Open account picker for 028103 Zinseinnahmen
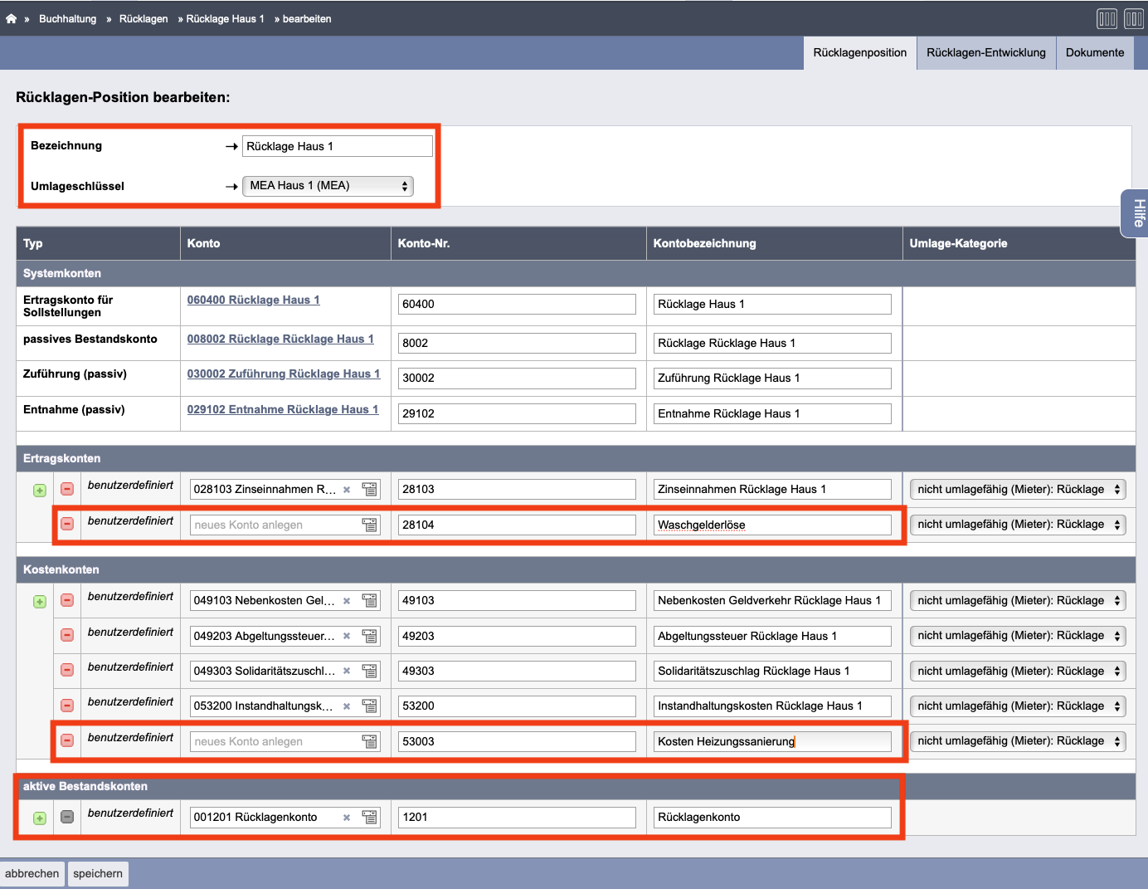 click(369, 490)
